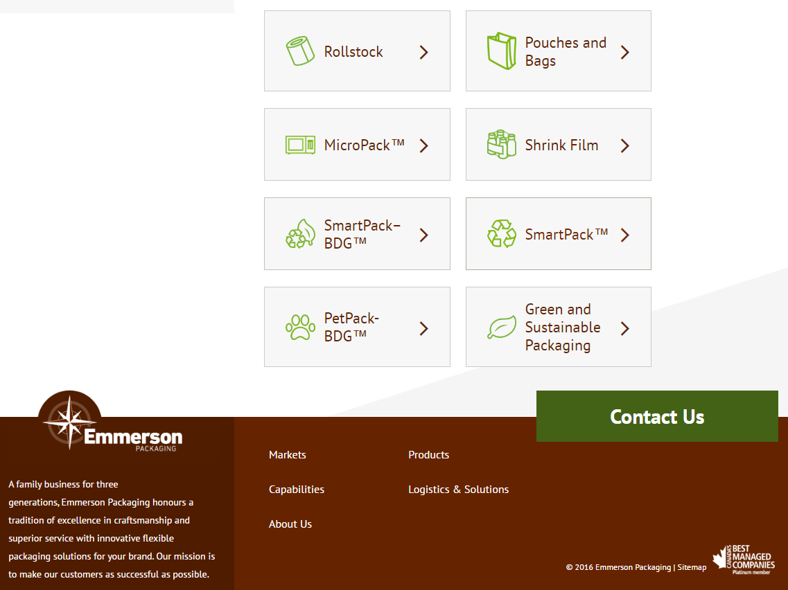Click the Pouches and Bags shopping bag icon
788x590 pixels.
(502, 51)
